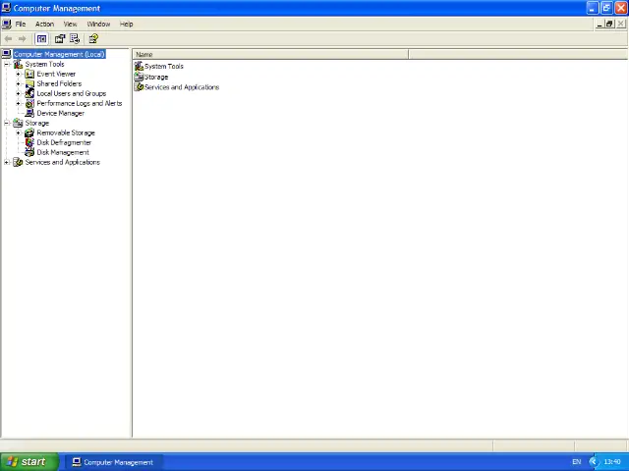Click Disk Management icon in tree
This screenshot has width=629, height=471.
[x=29, y=152]
